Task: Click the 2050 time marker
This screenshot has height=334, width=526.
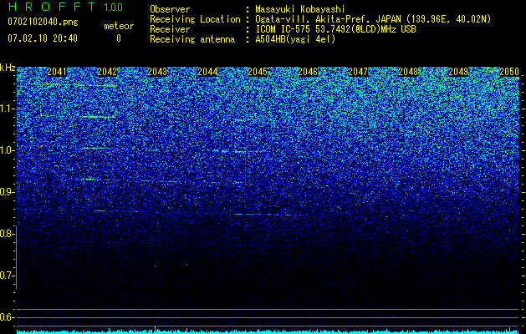Action: click(x=509, y=72)
